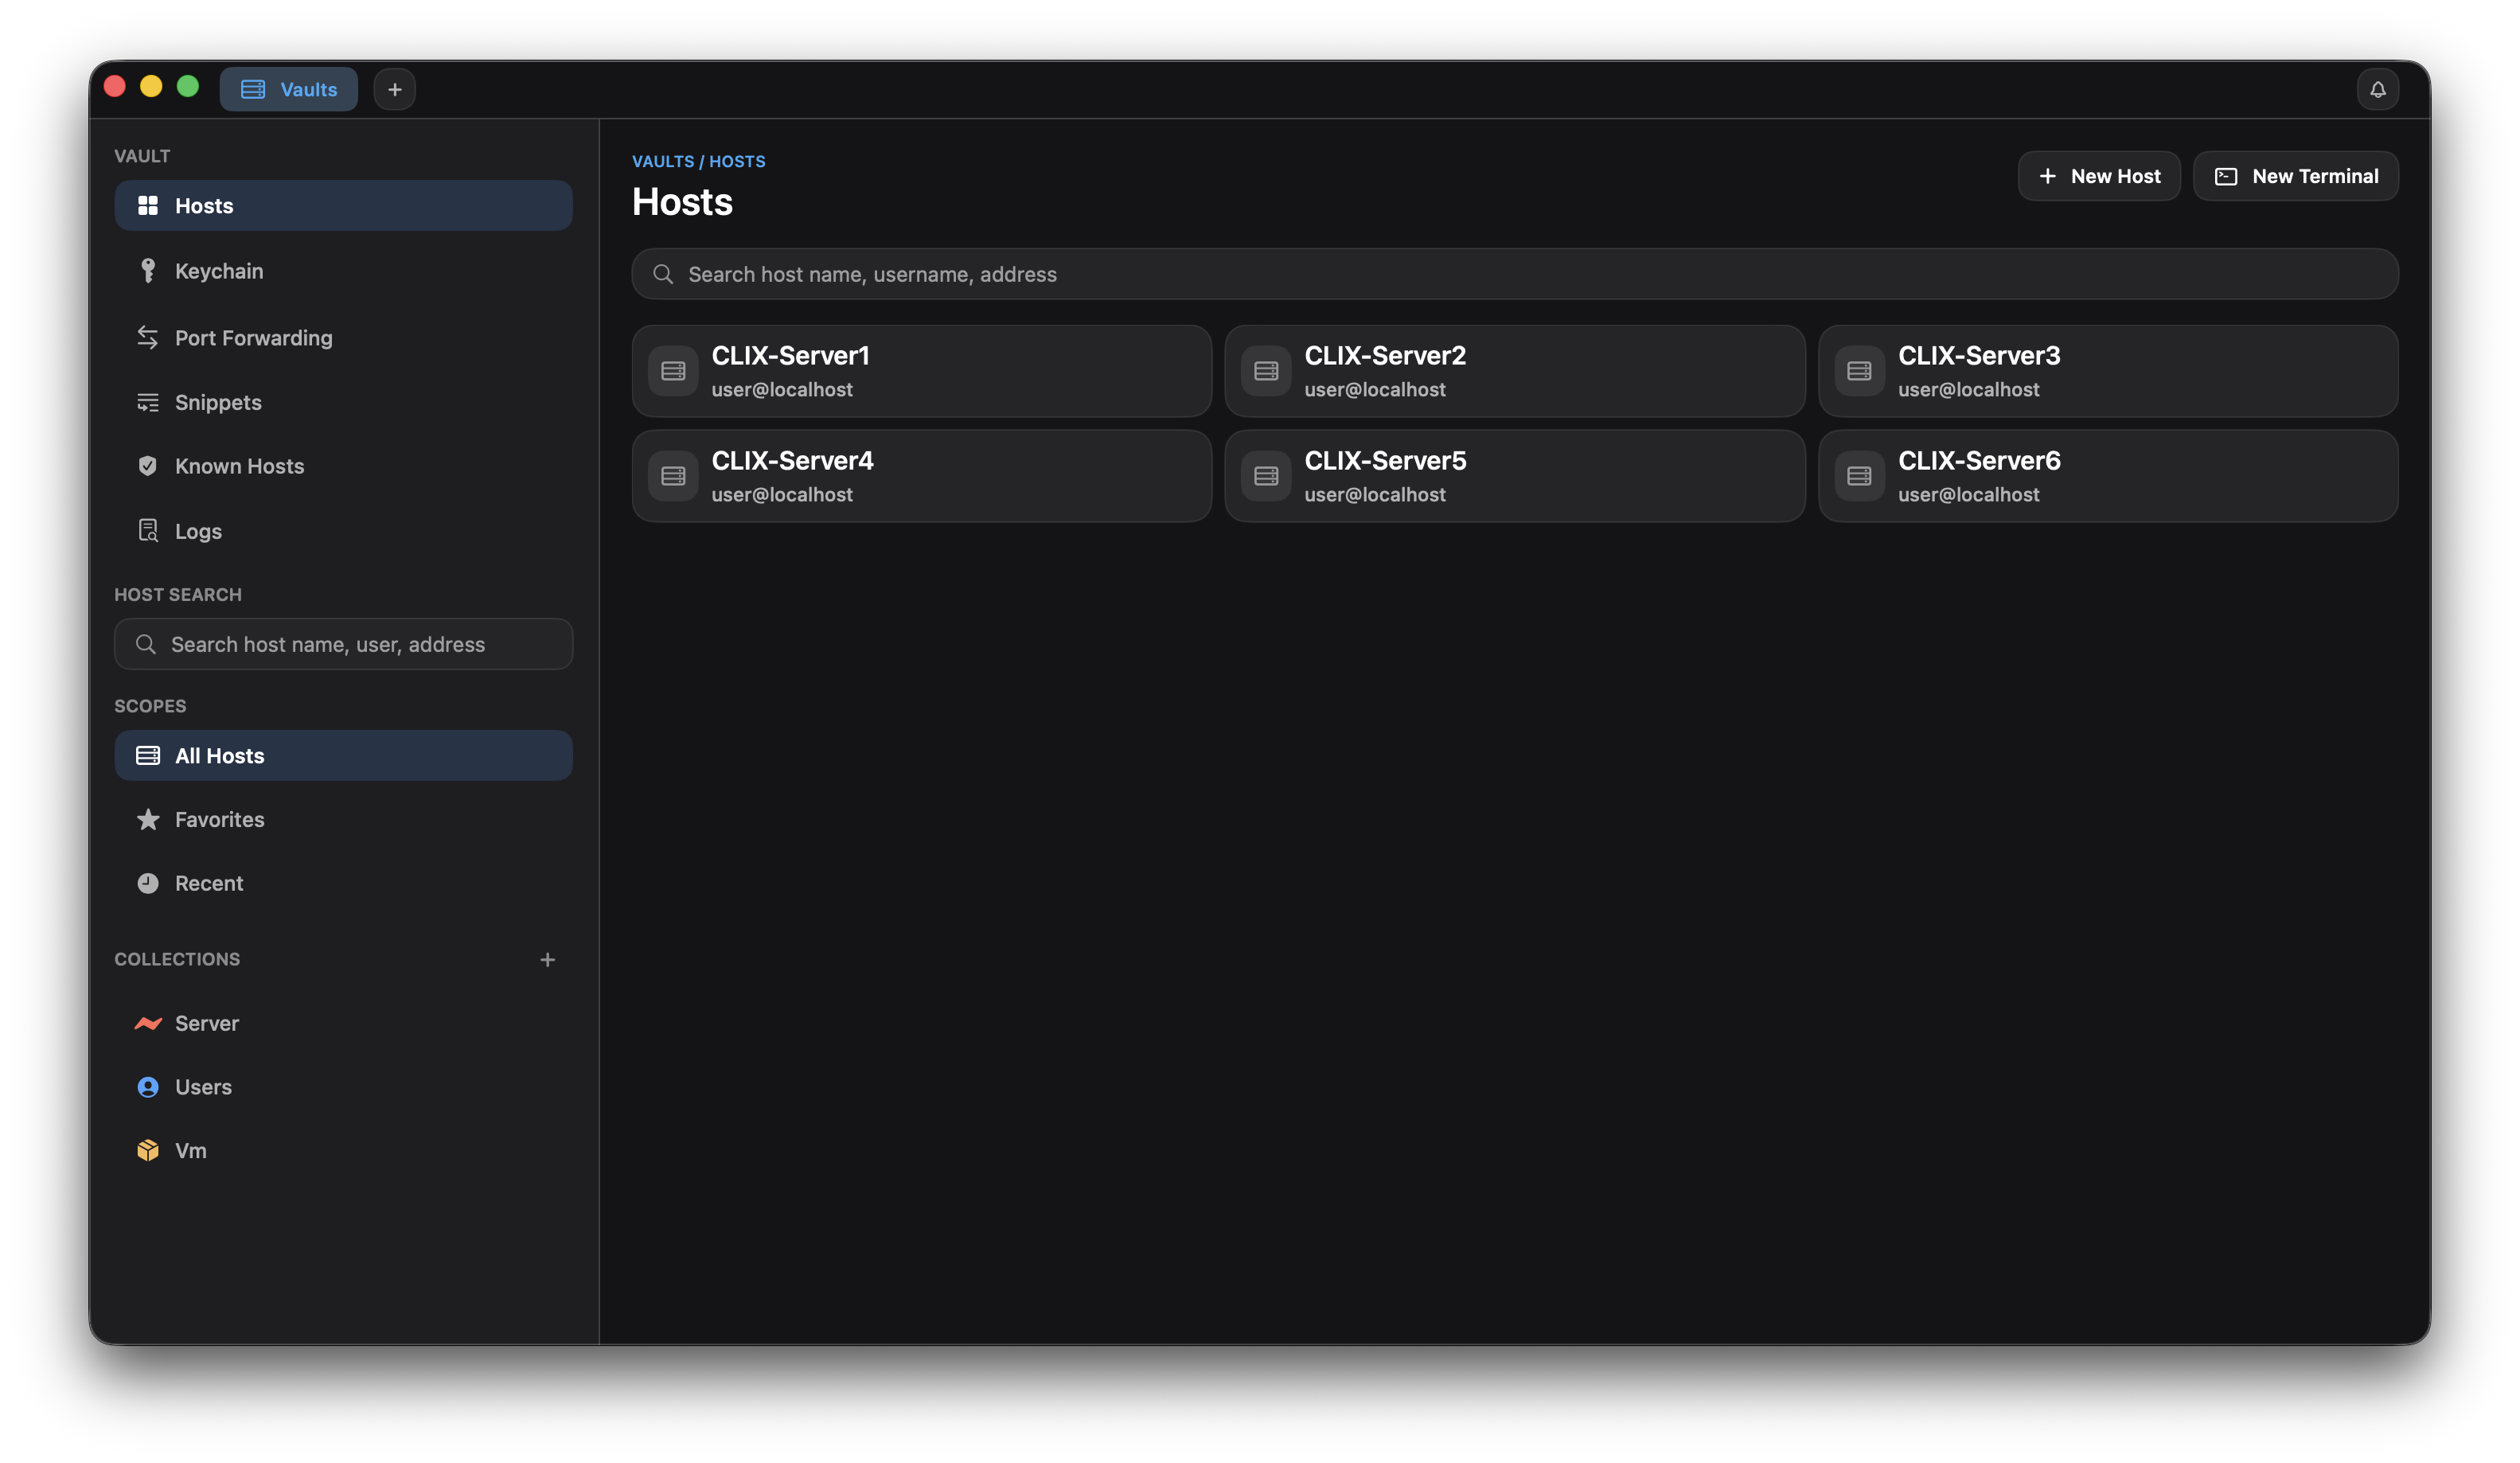Image resolution: width=2520 pixels, height=1463 pixels.
Task: Click the sidebar search magnifier icon
Action: 146,644
